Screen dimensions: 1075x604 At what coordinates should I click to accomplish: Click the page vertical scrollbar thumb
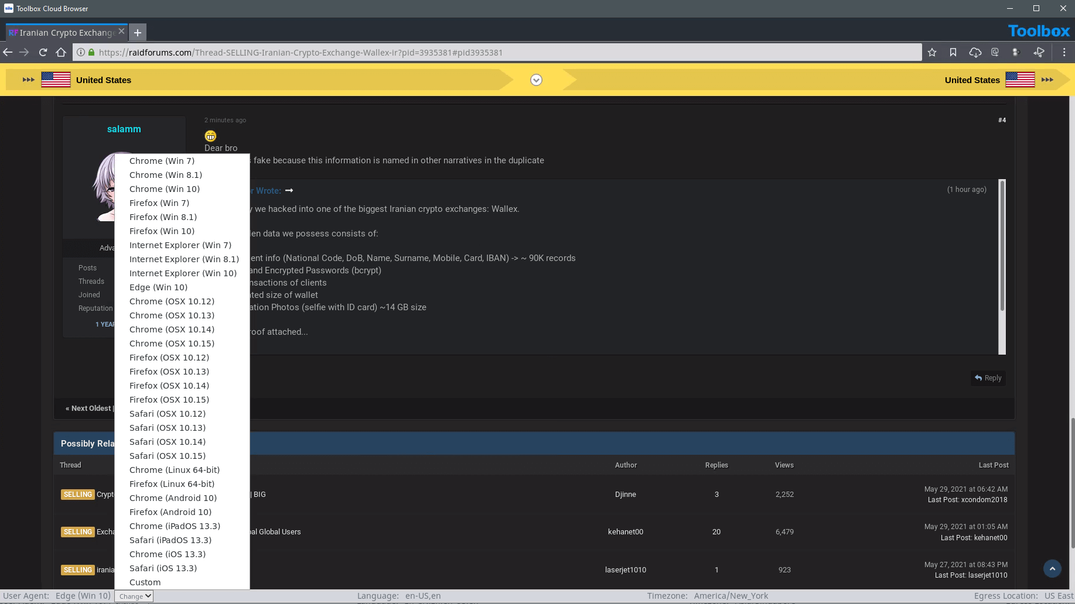[1072, 483]
